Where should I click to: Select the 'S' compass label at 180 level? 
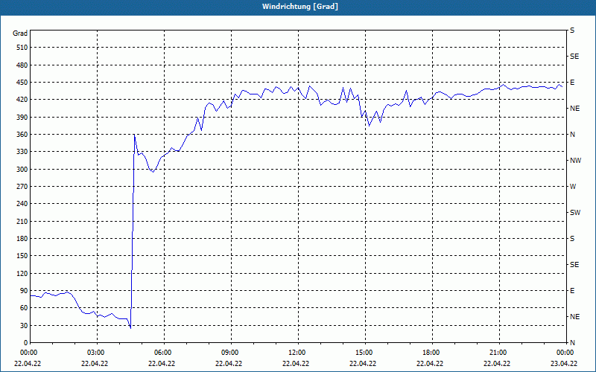click(572, 239)
